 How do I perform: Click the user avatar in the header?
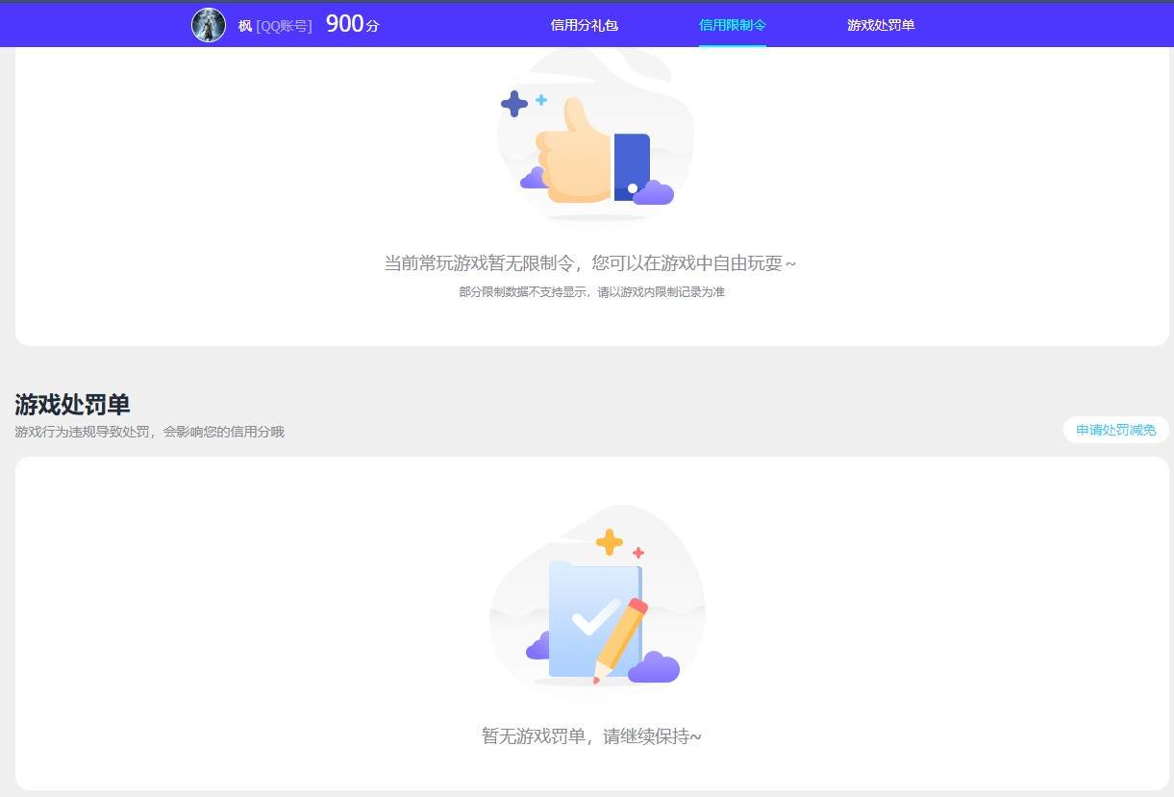209,25
